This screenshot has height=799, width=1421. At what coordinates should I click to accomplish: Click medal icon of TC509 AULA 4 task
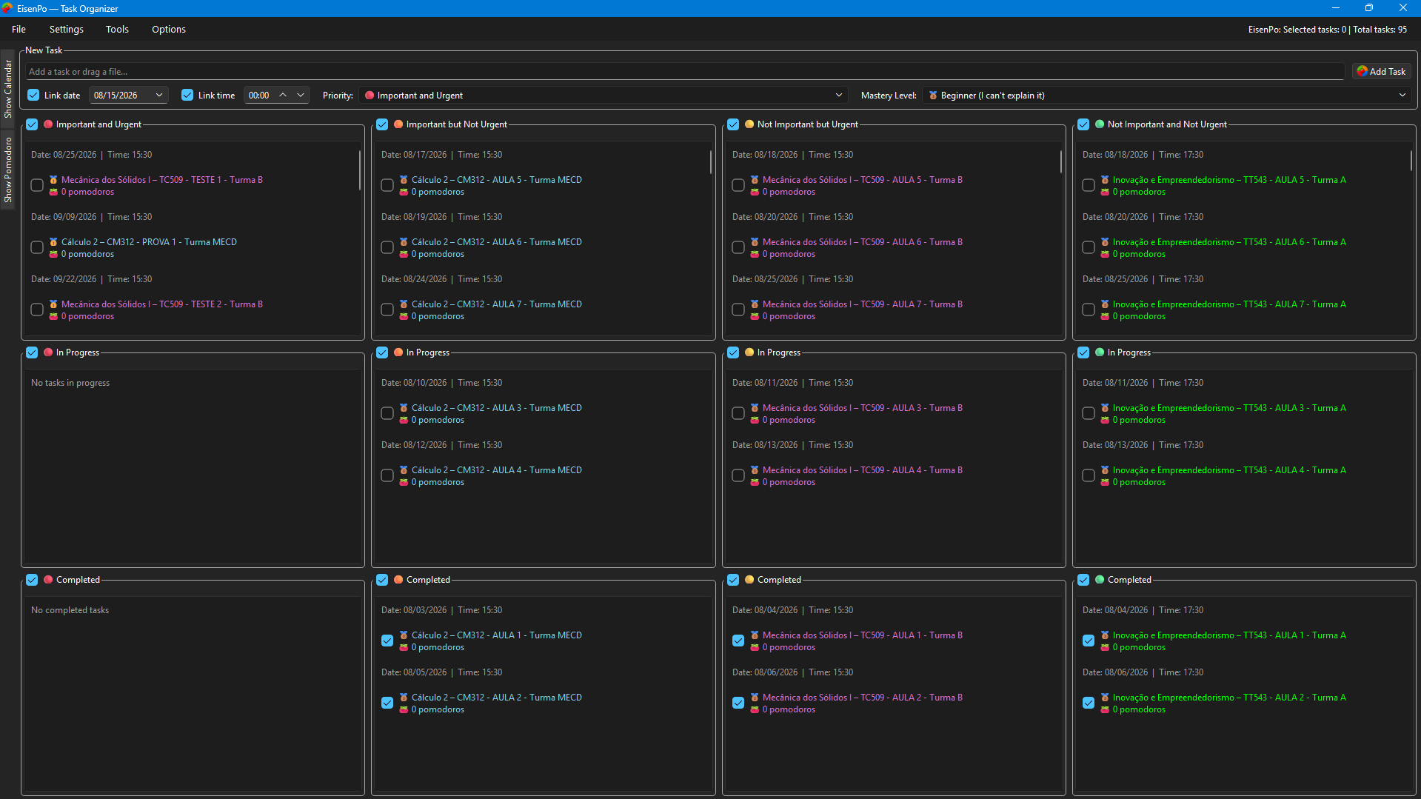755,470
